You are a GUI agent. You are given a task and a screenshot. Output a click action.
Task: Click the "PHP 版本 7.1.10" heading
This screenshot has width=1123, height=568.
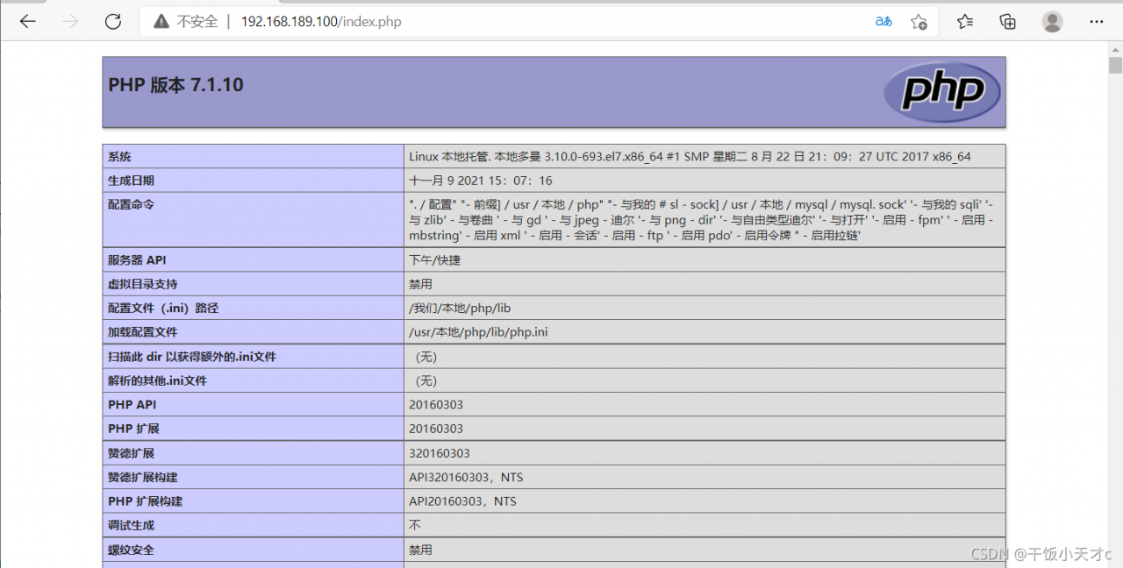(x=175, y=85)
